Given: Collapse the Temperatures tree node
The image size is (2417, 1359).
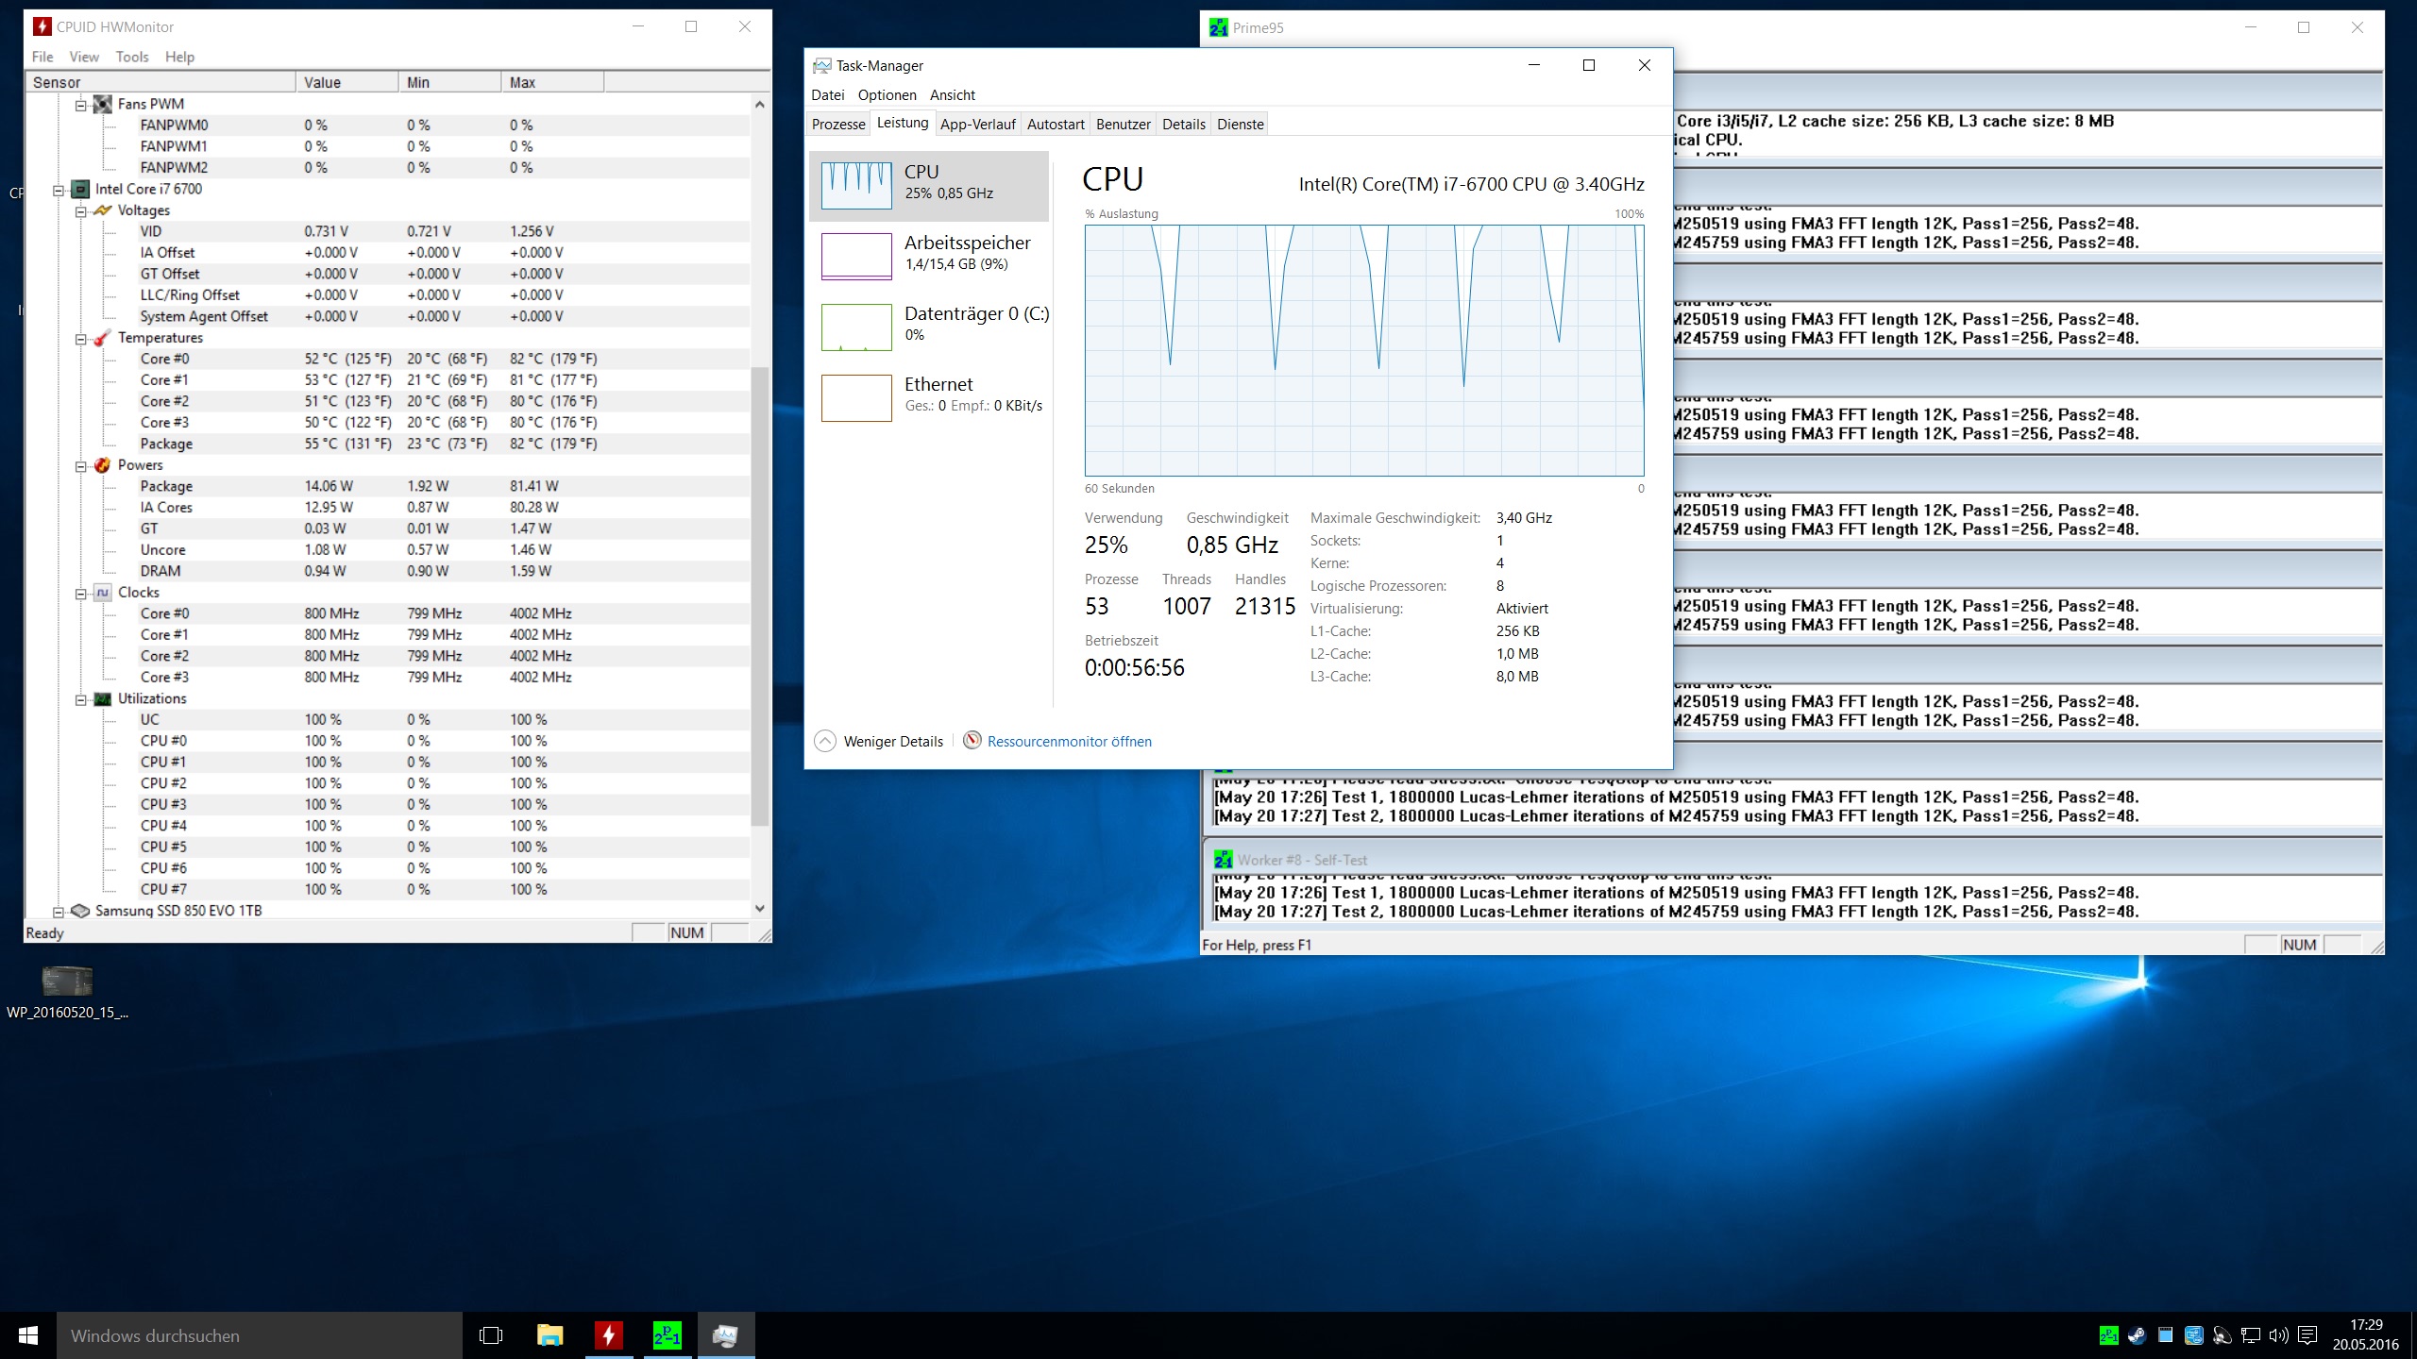Looking at the screenshot, I should point(81,338).
